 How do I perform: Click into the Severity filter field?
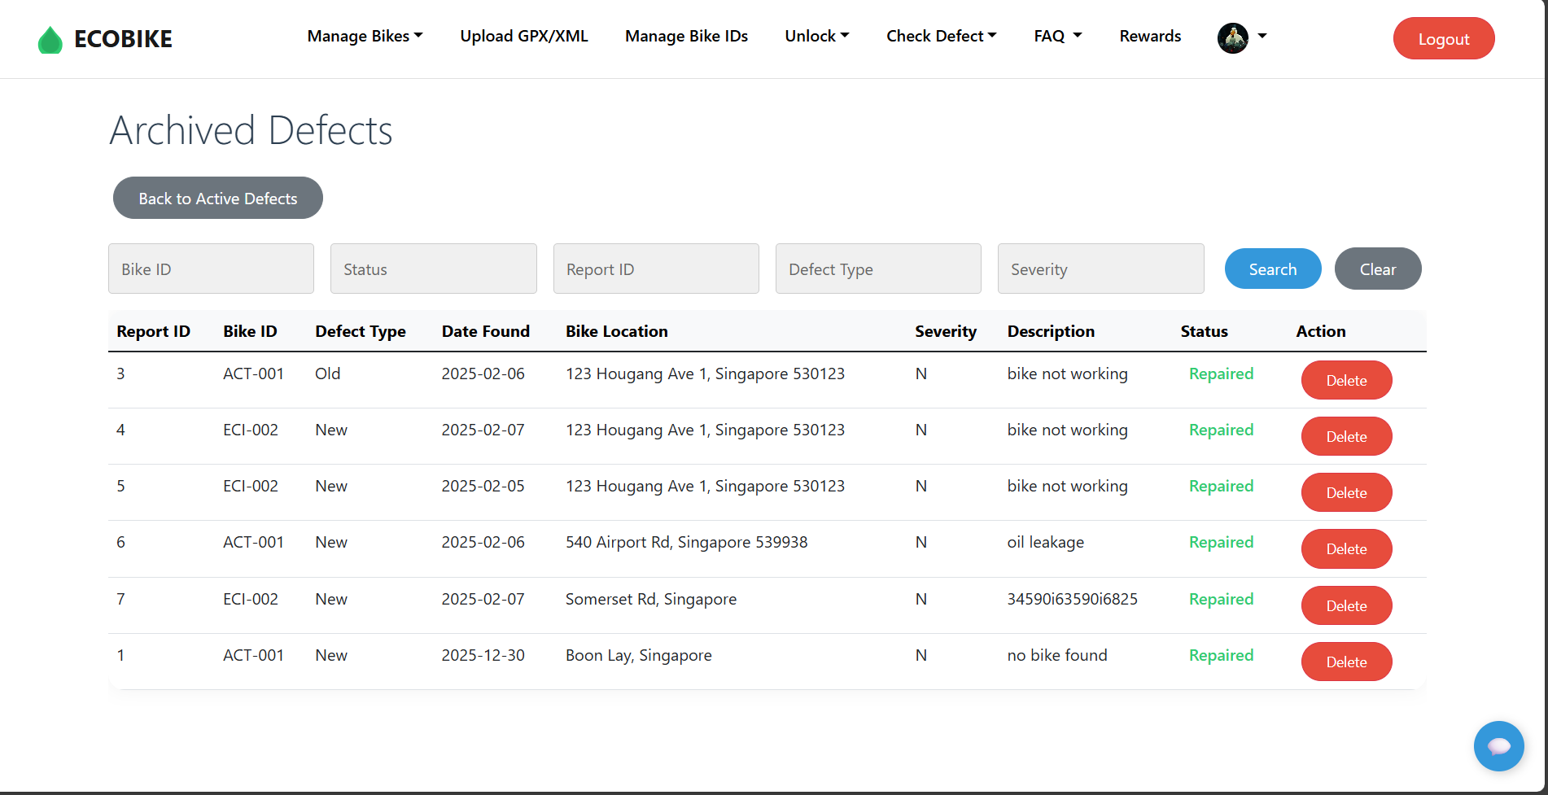(x=1100, y=269)
